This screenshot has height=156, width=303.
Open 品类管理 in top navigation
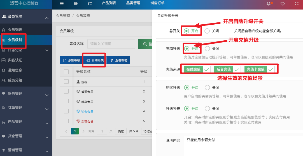[133, 3]
